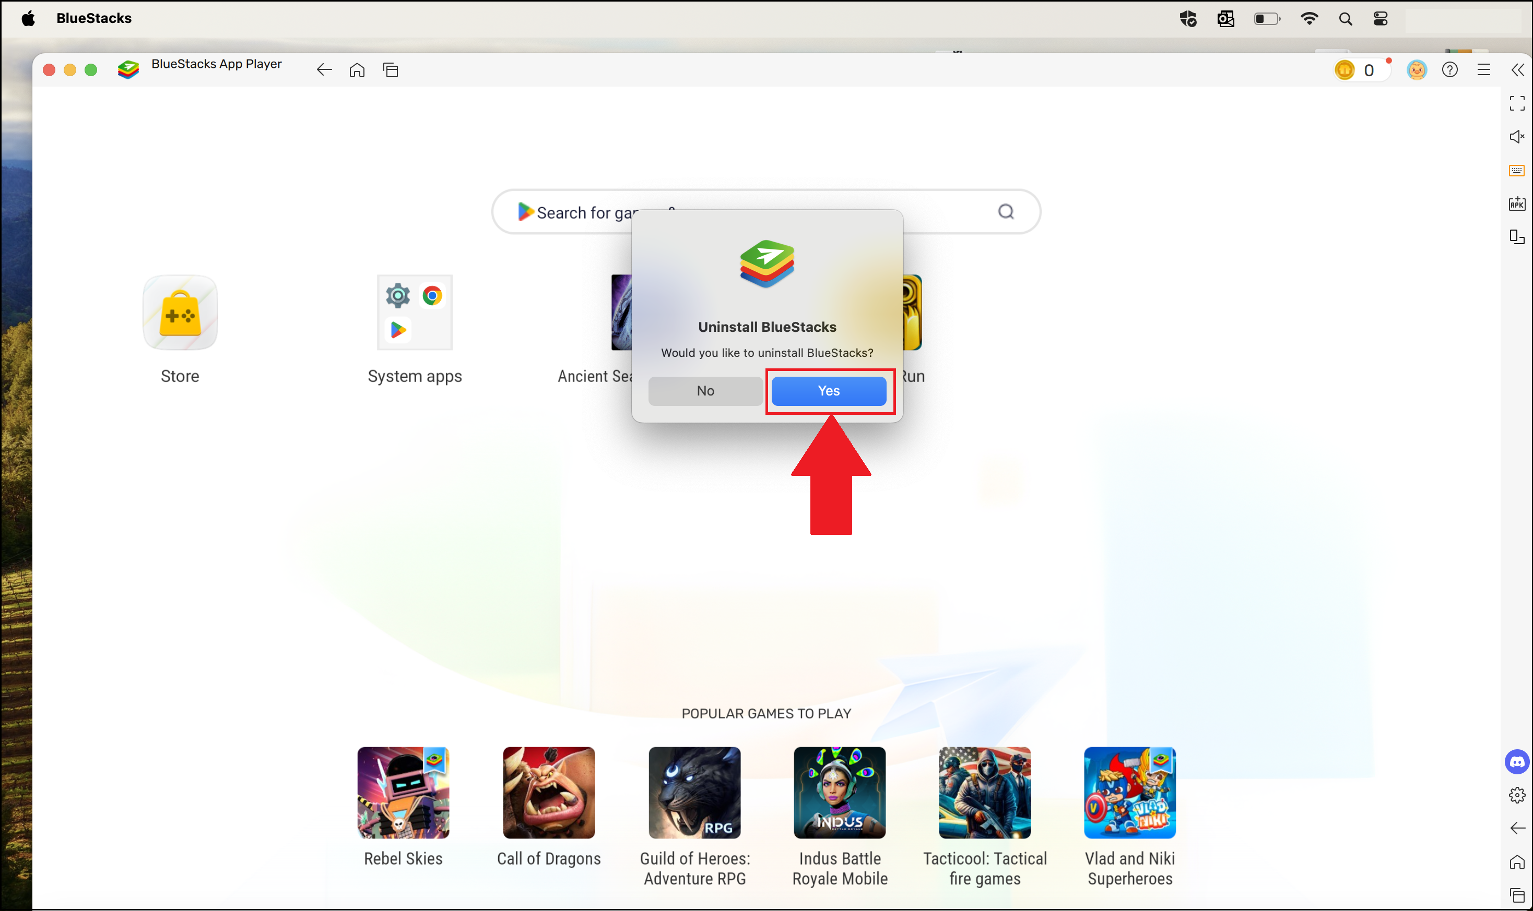The width and height of the screenshot is (1533, 911).
Task: Click Yes to confirm BlueStacks uninstall
Action: point(829,390)
